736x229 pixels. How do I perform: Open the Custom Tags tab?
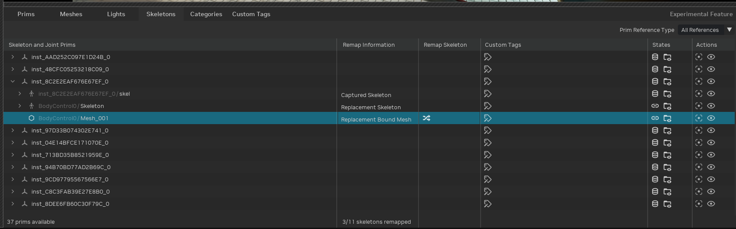click(x=251, y=14)
